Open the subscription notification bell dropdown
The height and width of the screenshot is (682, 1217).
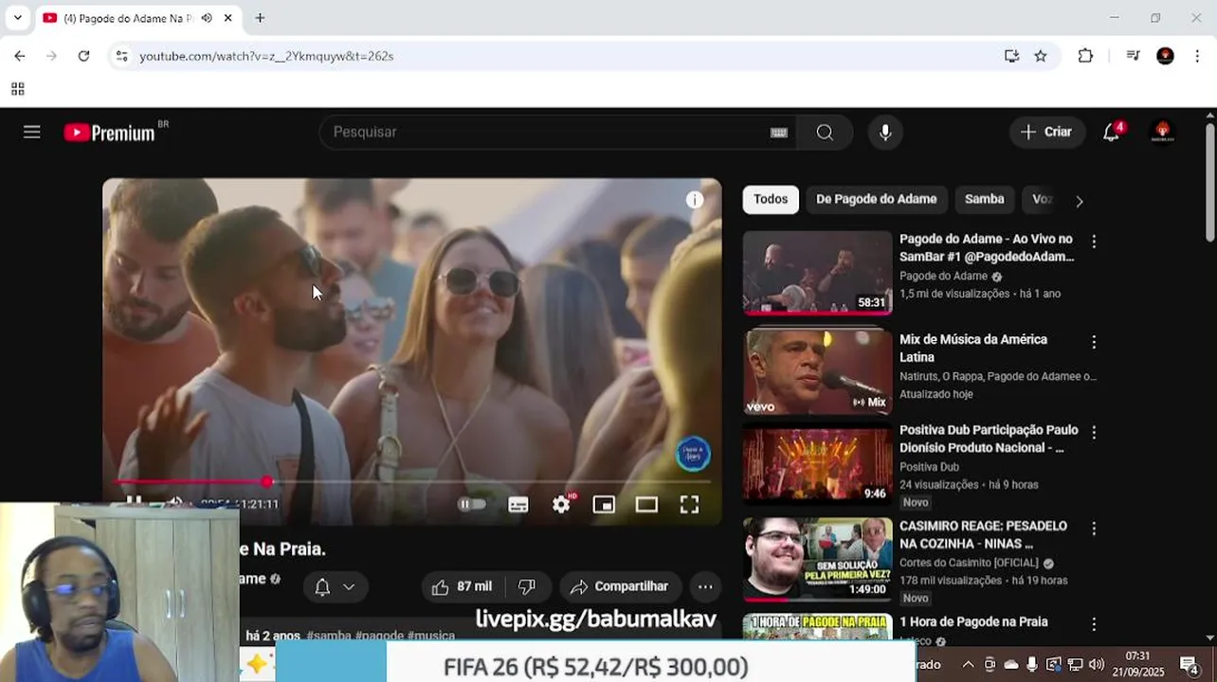click(x=335, y=587)
